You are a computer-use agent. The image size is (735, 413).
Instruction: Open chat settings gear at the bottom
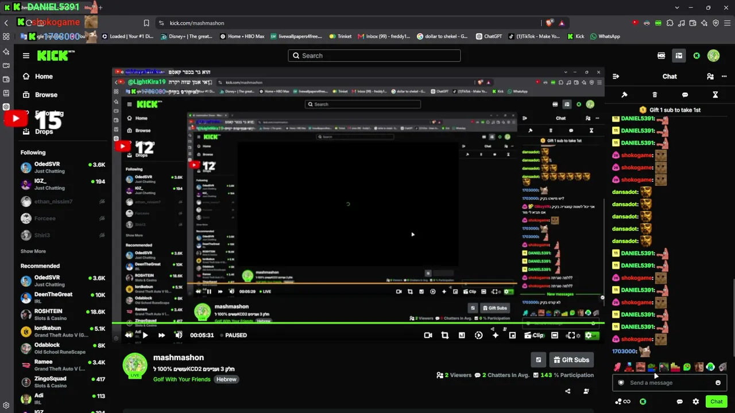click(x=696, y=402)
